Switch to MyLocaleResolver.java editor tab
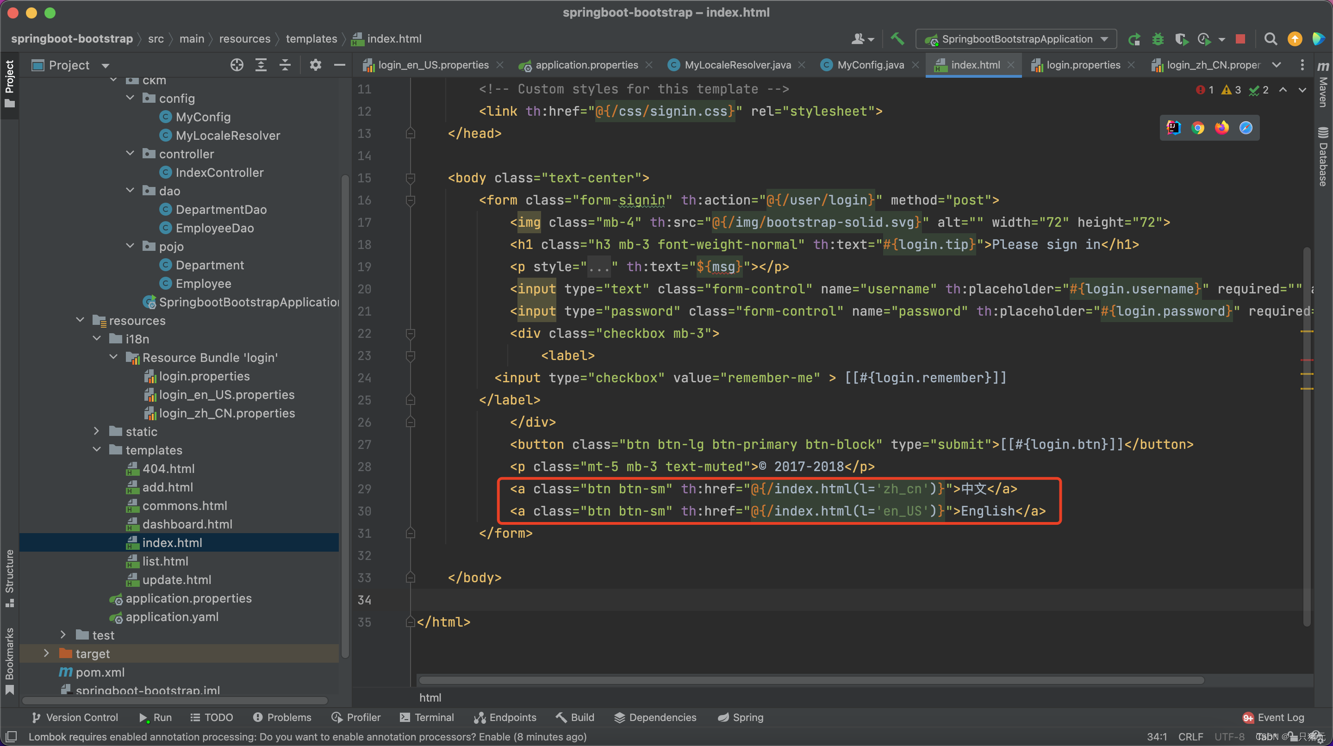The image size is (1333, 746). coord(737,65)
